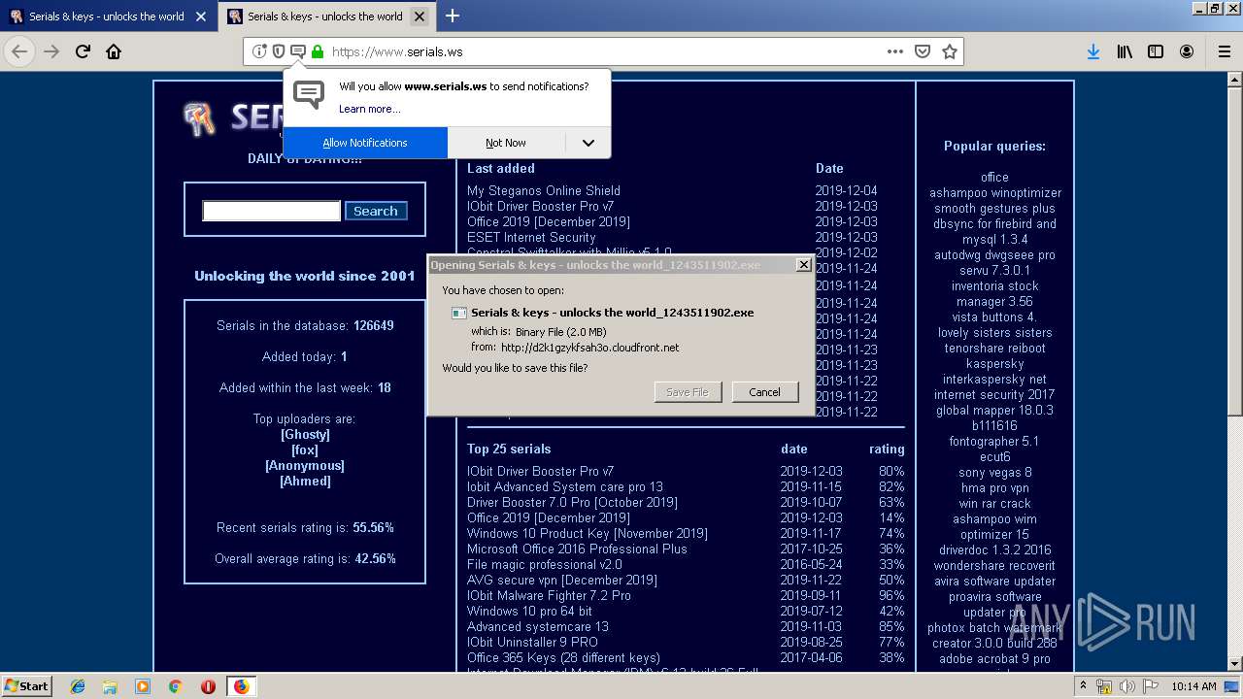Click Cancel in the download dialog

click(x=764, y=392)
